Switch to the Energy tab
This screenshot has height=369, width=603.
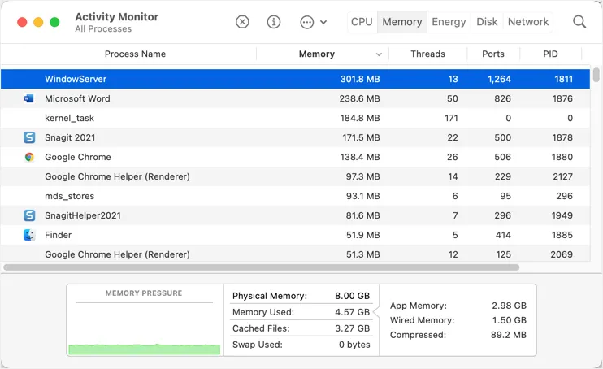pyautogui.click(x=449, y=22)
